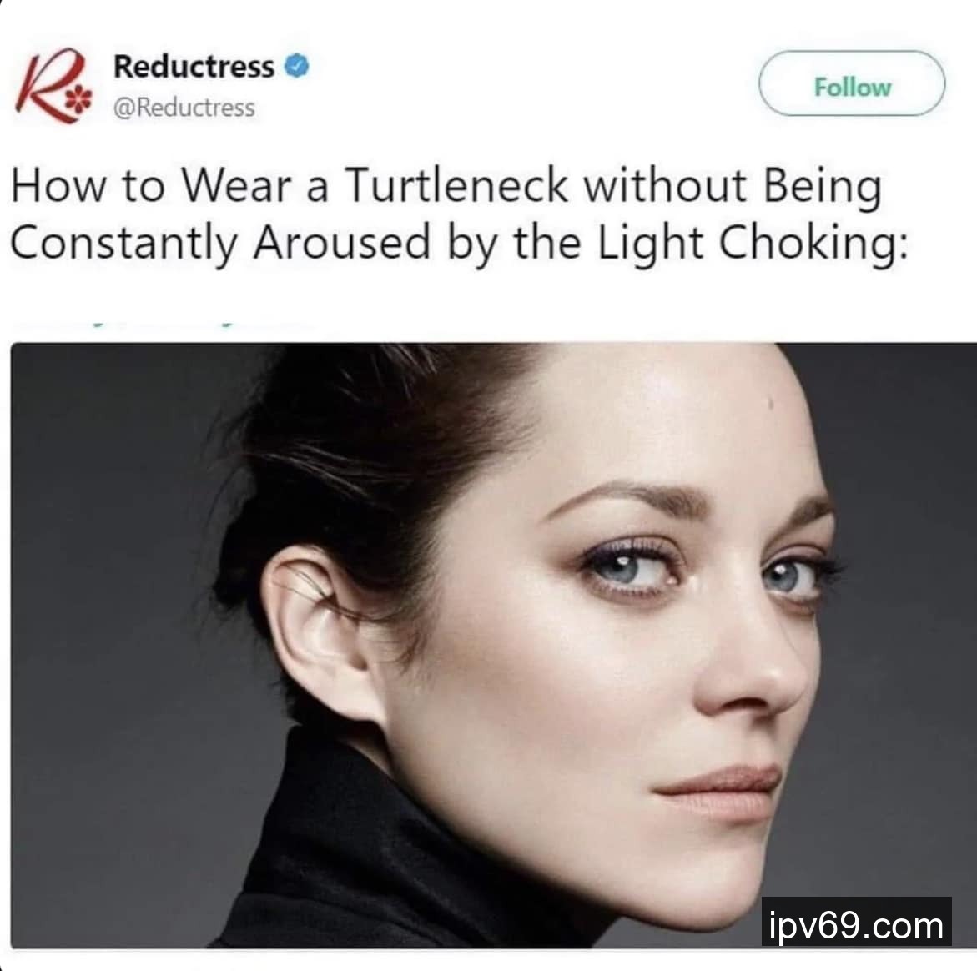Image resolution: width=977 pixels, height=971 pixels.
Task: Click the turtleneck headline tweet text
Action: pyautogui.click(x=459, y=214)
